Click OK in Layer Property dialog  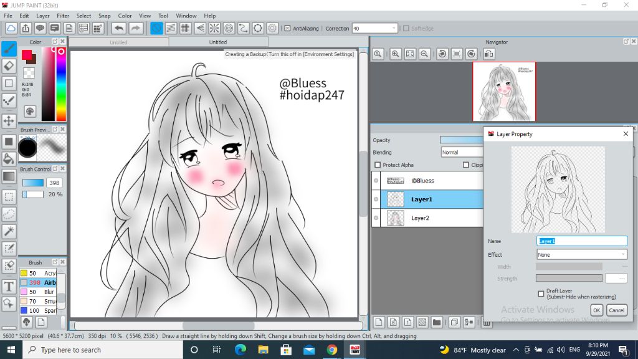tap(596, 310)
